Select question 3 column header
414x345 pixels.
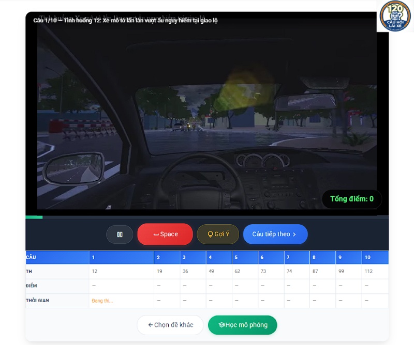193,257
